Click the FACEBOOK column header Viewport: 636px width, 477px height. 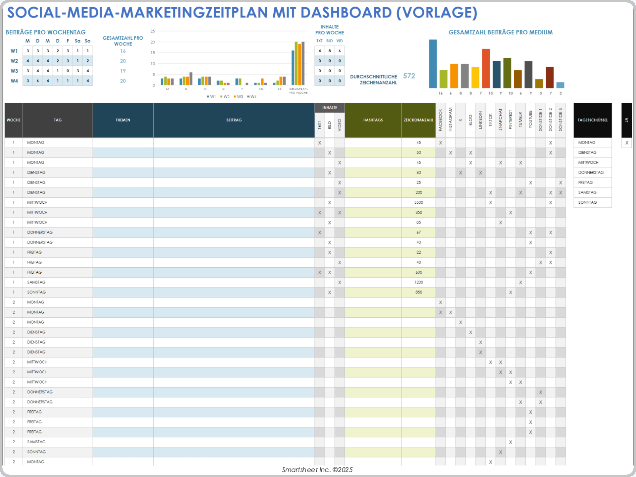coord(441,120)
